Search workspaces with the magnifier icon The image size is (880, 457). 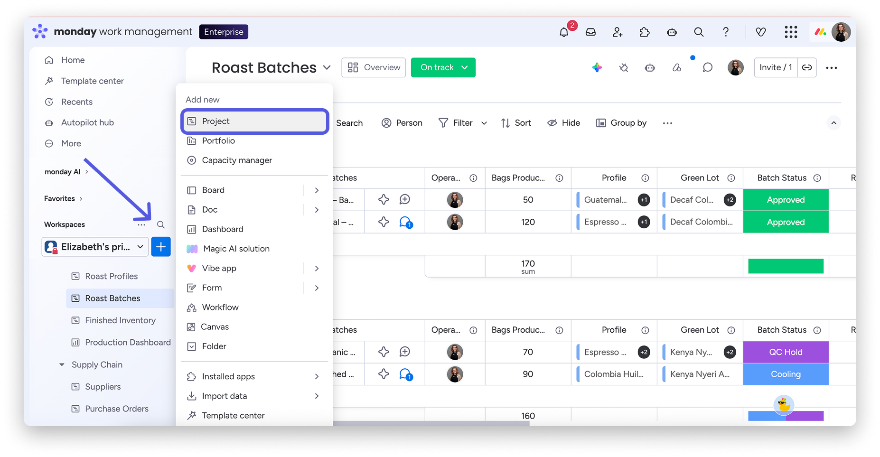pyautogui.click(x=161, y=224)
